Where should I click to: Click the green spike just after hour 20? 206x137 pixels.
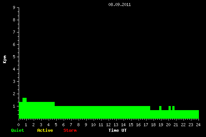tap(170, 108)
